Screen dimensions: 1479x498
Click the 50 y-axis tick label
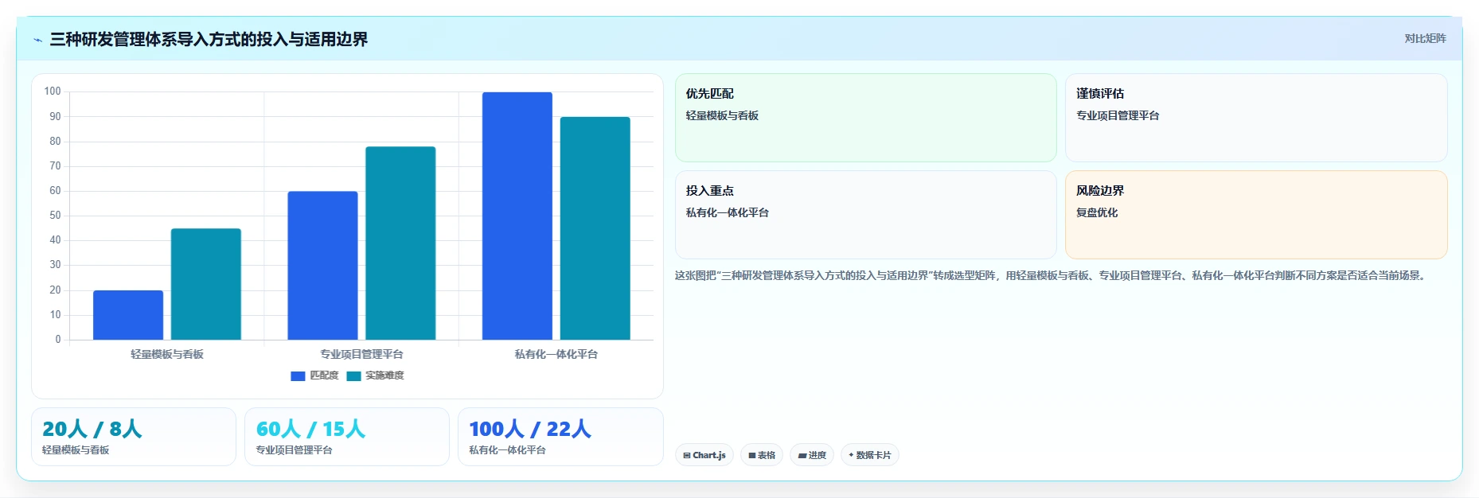[55, 216]
